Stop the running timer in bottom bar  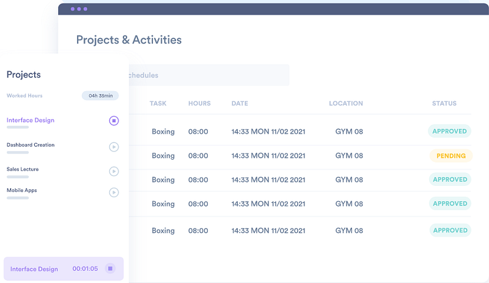[110, 268]
